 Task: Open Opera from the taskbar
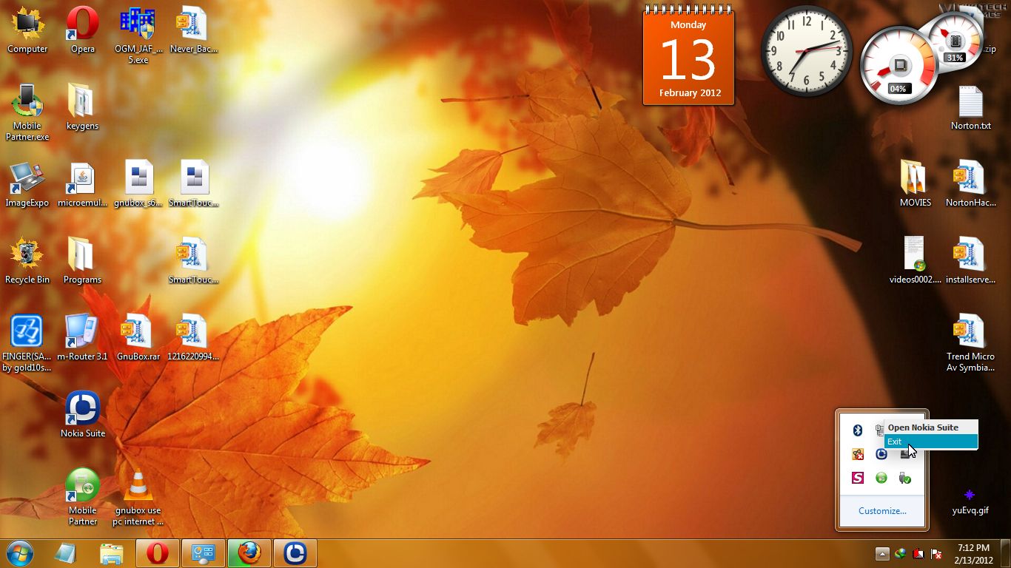157,552
